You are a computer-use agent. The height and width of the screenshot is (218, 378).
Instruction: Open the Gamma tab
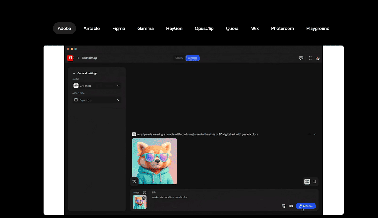[x=145, y=28]
